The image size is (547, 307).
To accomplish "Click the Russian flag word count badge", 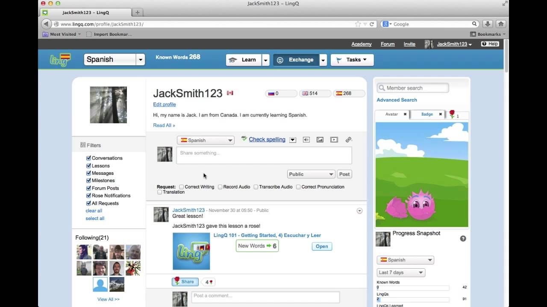I will [x=281, y=93].
